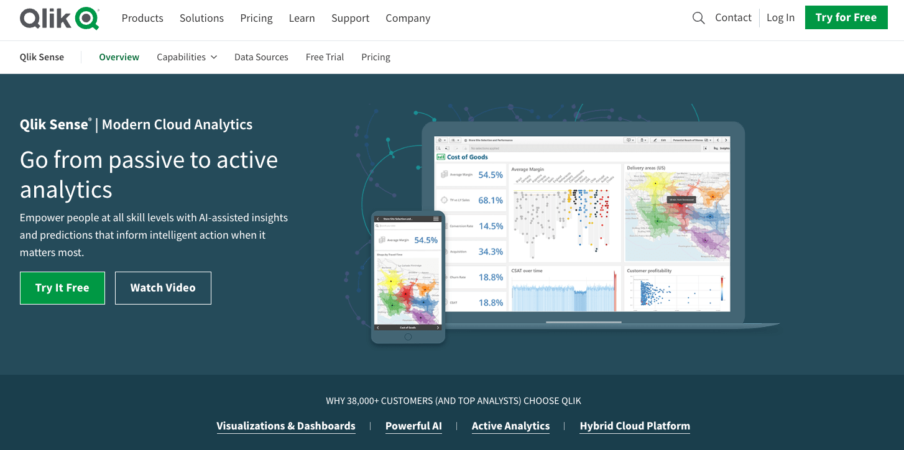
Task: Go to Pricing in top navigation
Action: pyautogui.click(x=256, y=18)
